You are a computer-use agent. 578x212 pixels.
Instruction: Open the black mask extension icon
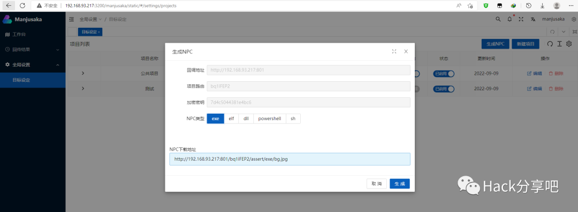click(x=499, y=5)
